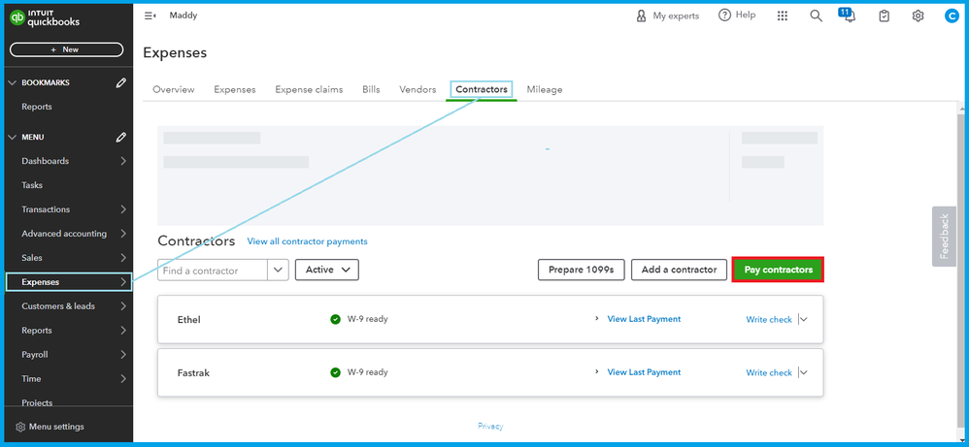
Task: Click the search magnifier icon
Action: pos(817,16)
